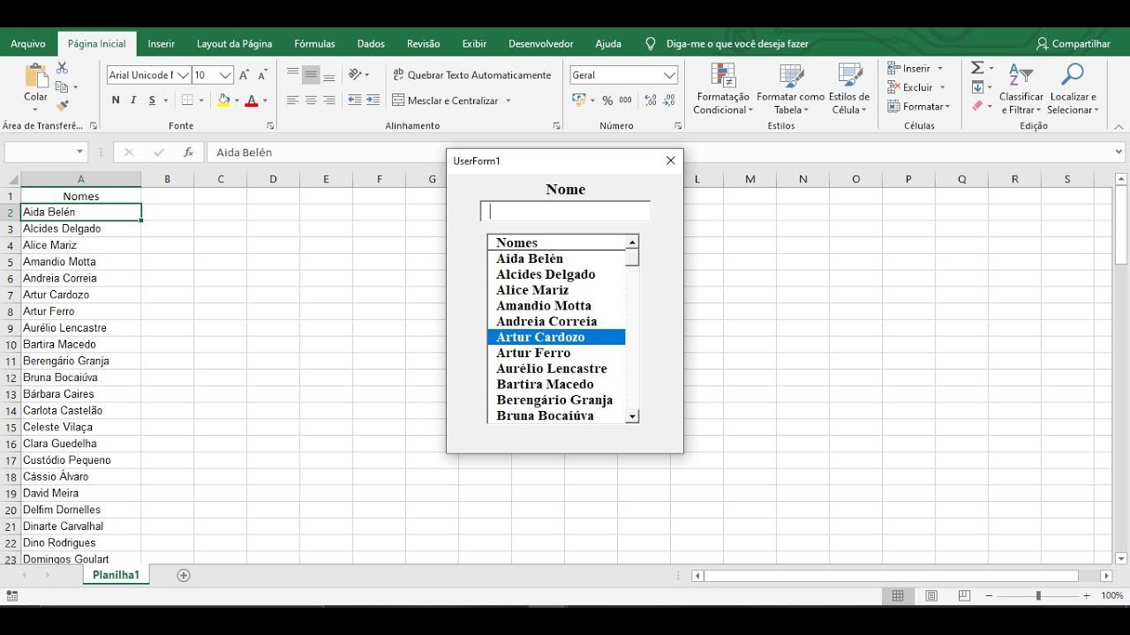
Task: Click the increase decimal places icon
Action: 651,101
